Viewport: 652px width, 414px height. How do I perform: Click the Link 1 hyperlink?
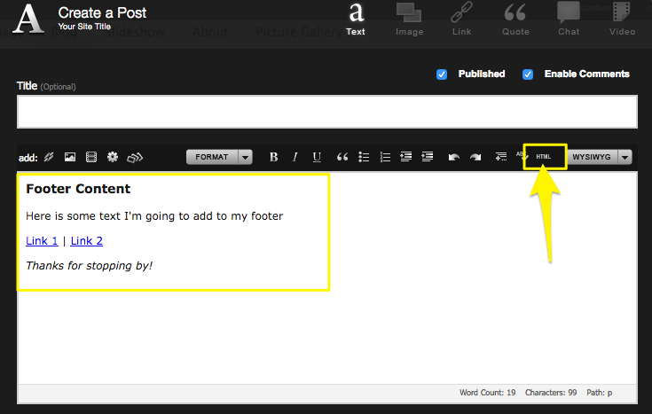[x=42, y=241]
